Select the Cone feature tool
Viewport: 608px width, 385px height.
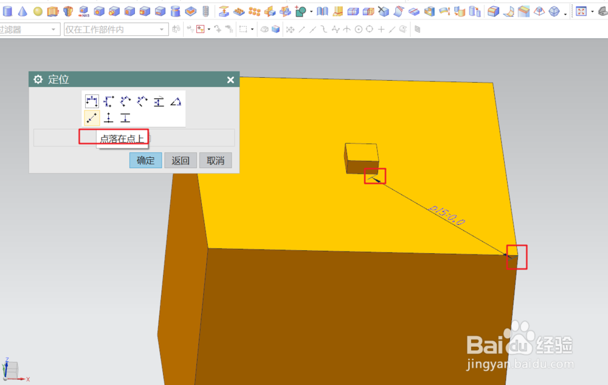coord(22,11)
